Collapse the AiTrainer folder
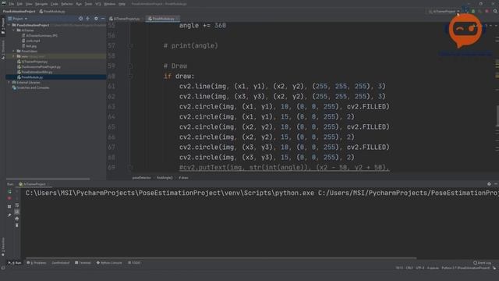 tap(14, 30)
